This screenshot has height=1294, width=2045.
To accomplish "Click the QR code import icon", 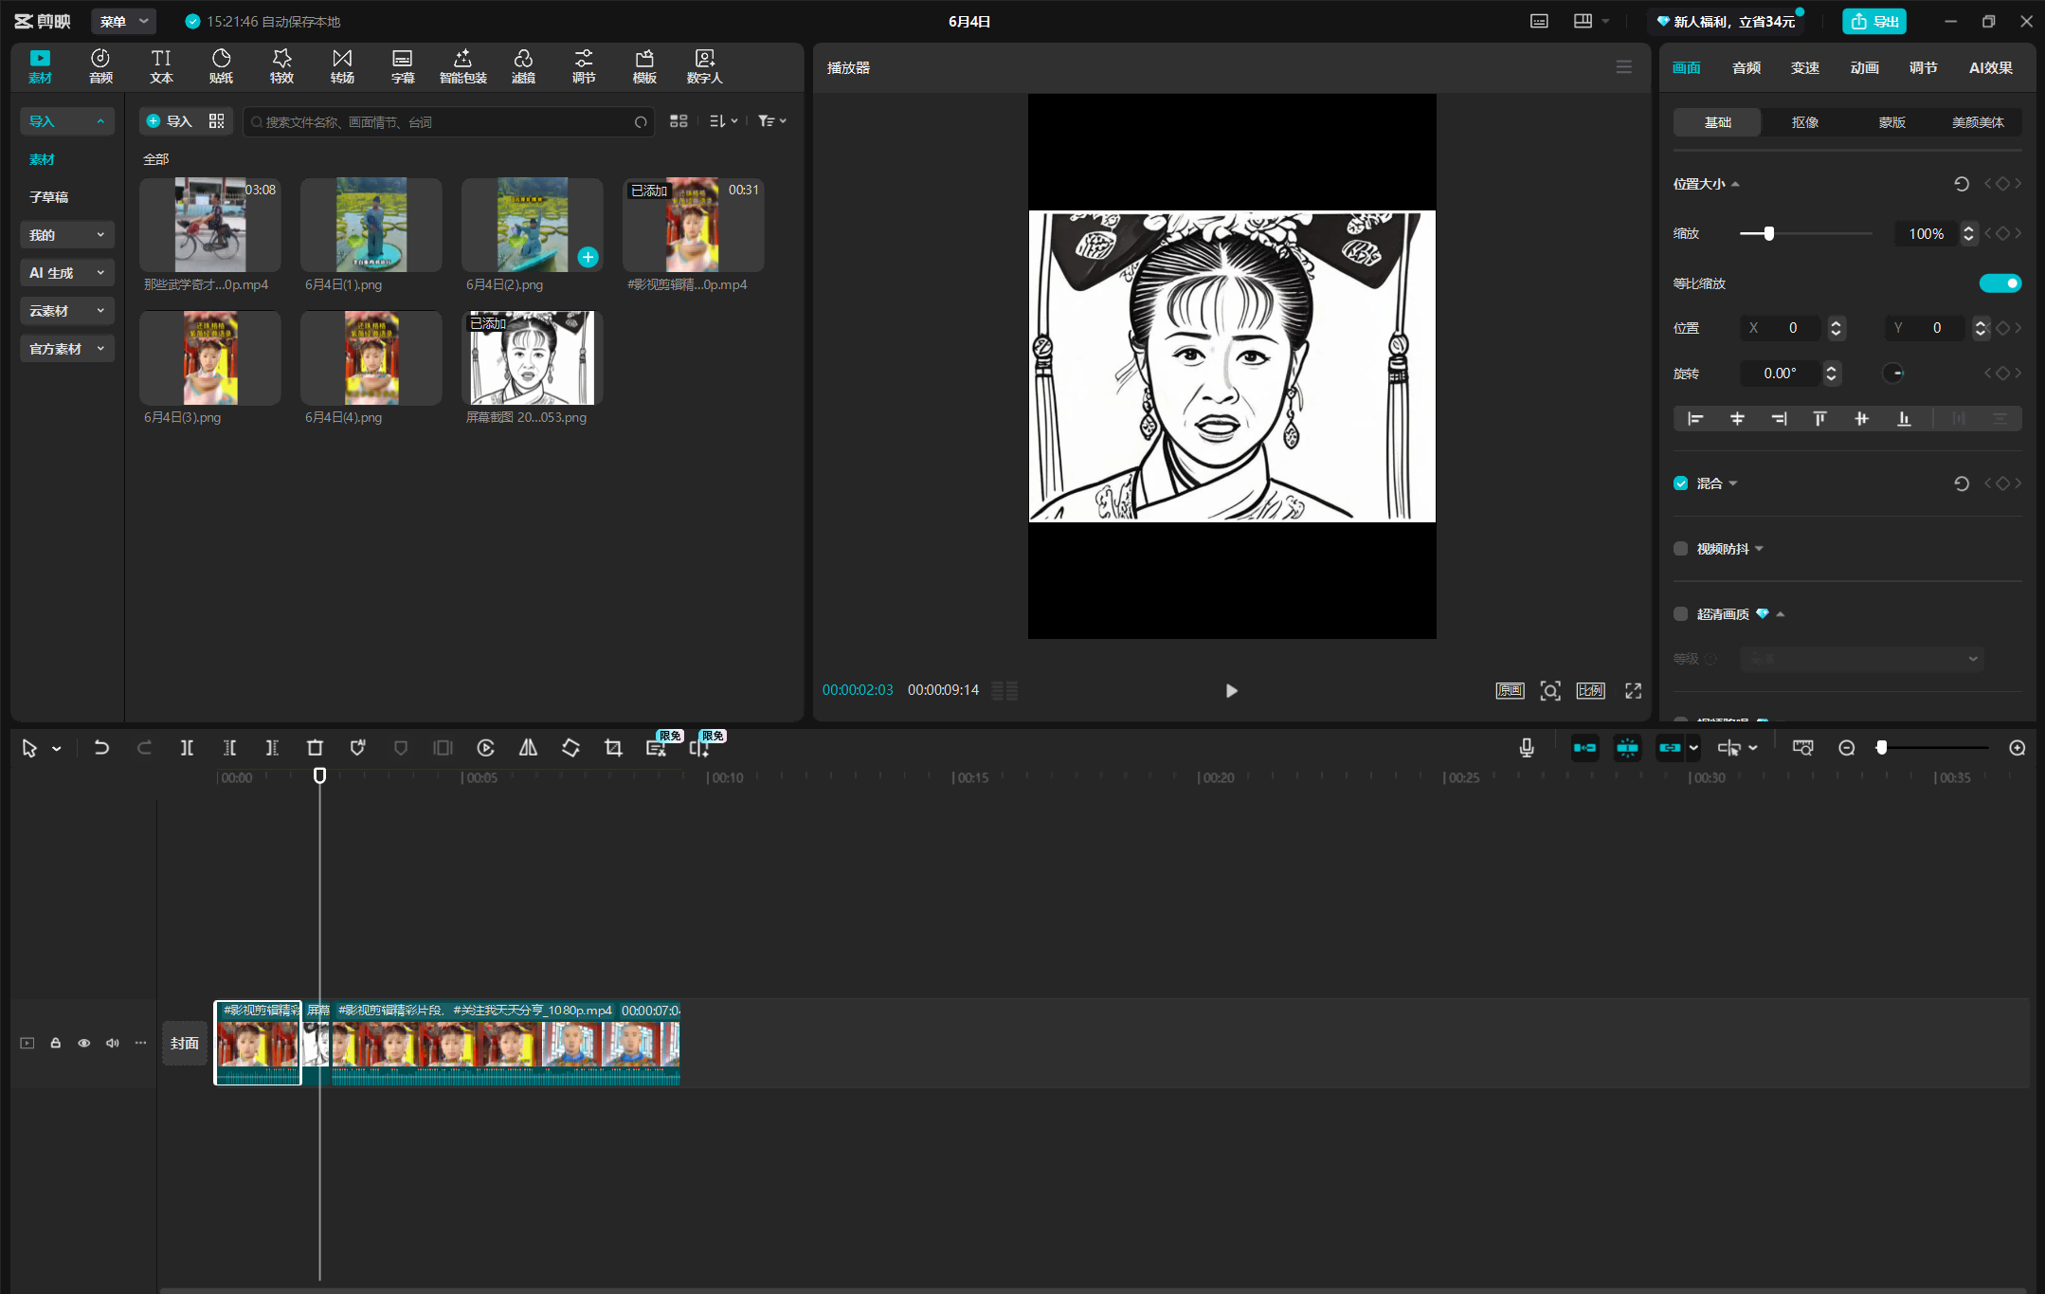I will pyautogui.click(x=216, y=120).
